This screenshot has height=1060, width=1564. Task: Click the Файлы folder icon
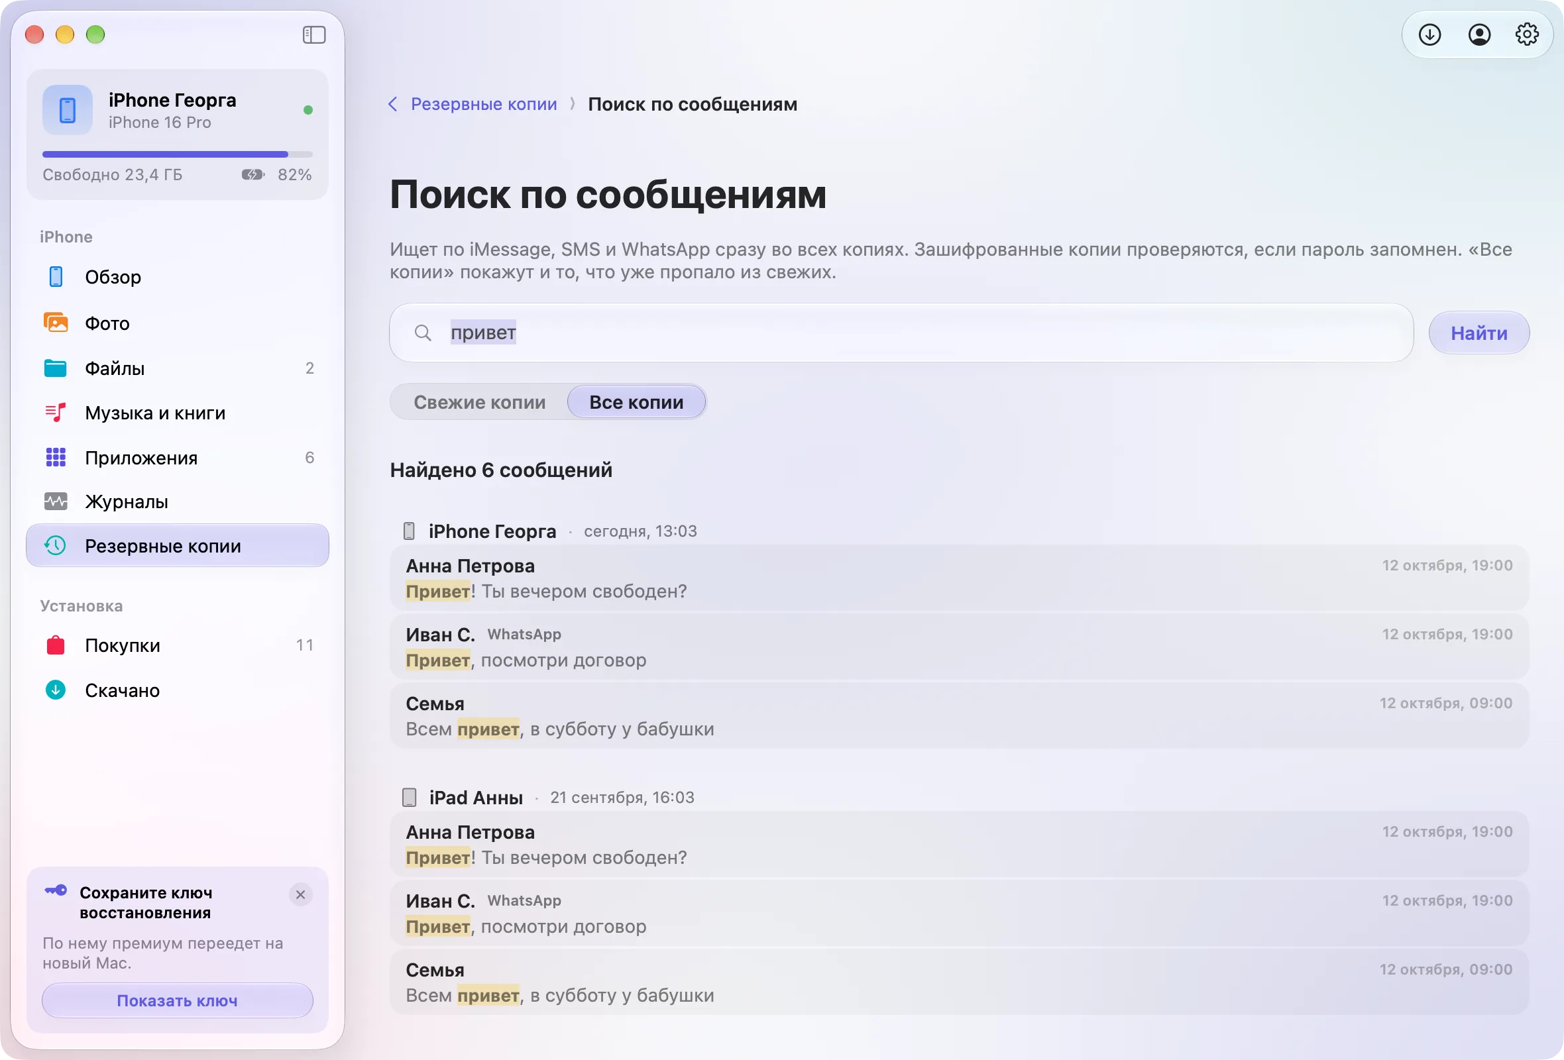pos(56,368)
